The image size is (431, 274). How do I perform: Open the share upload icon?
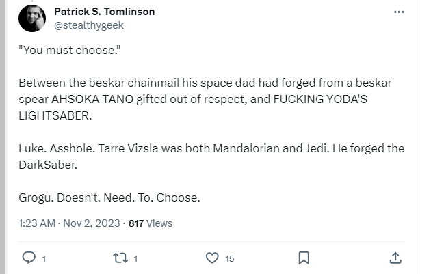point(395,258)
